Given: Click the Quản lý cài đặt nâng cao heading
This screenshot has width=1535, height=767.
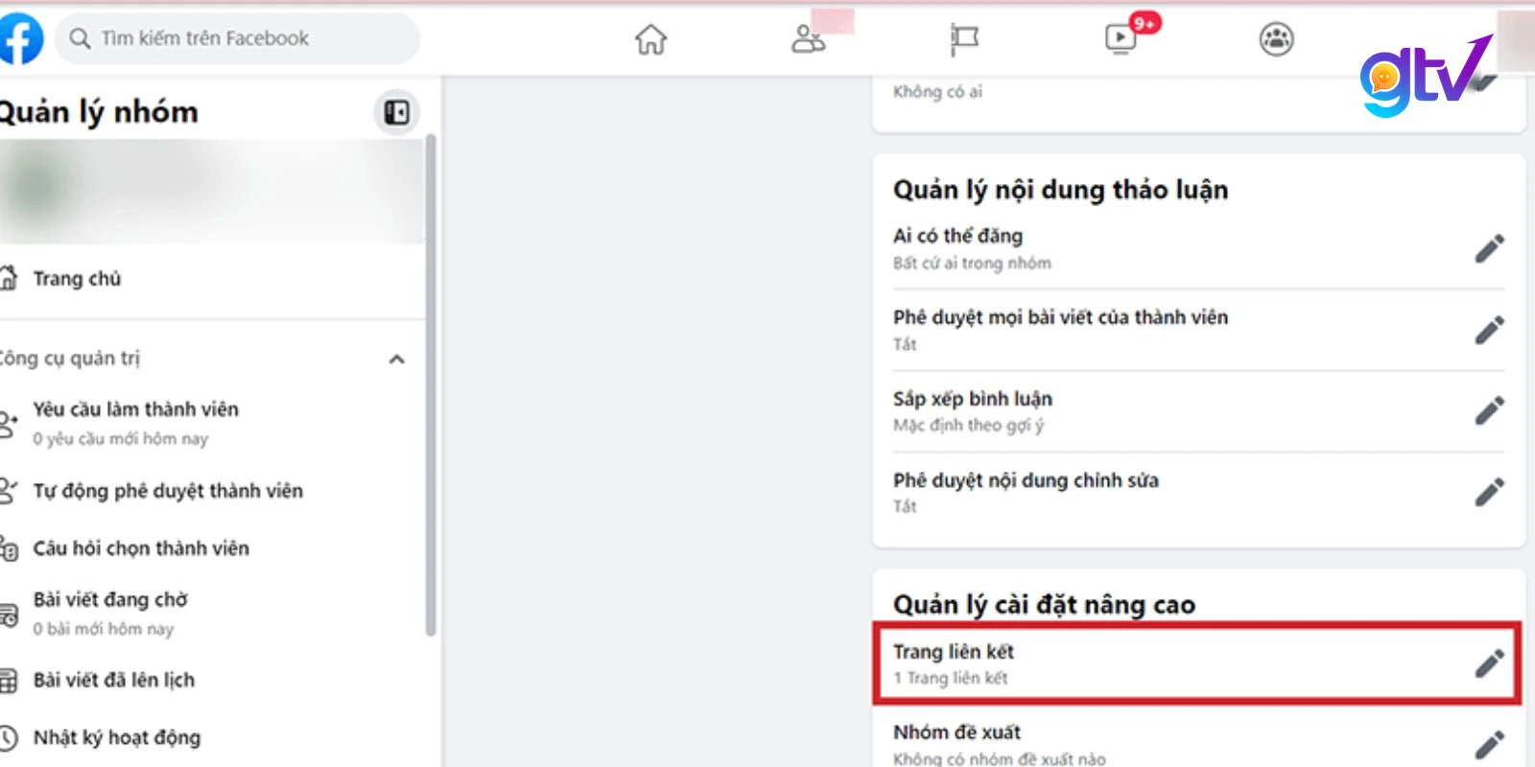Looking at the screenshot, I should (x=1044, y=605).
